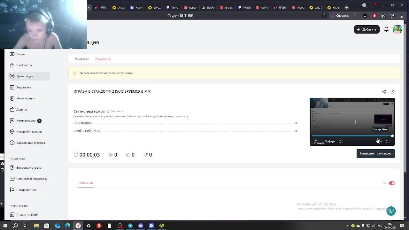The image size is (409, 230).
Task: Open the browser menu icon
Action: pyautogui.click(x=374, y=5)
